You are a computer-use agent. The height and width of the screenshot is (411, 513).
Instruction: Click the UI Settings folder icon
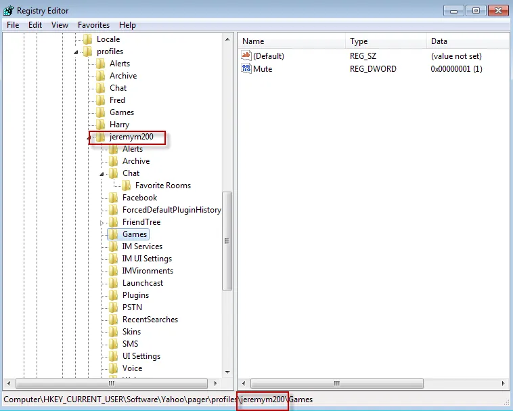coord(113,356)
